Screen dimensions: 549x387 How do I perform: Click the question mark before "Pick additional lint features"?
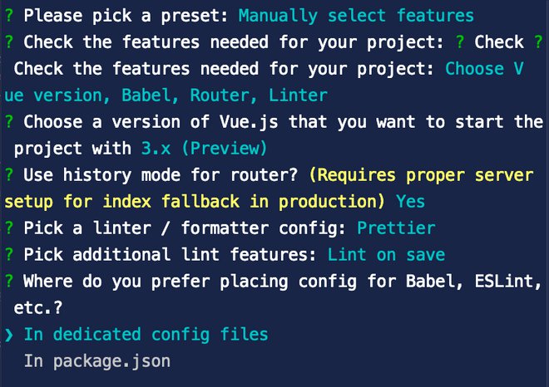[x=9, y=255]
